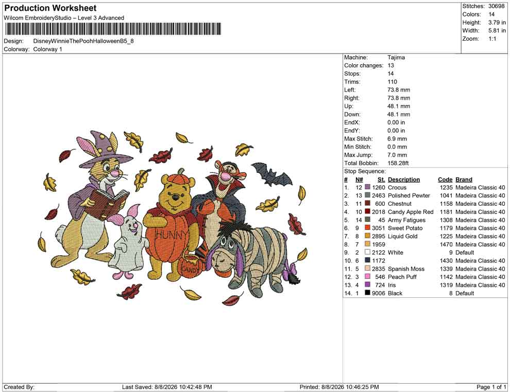The width and height of the screenshot is (510, 392).
Task: Click the Production Worksheet title
Action: point(50,8)
